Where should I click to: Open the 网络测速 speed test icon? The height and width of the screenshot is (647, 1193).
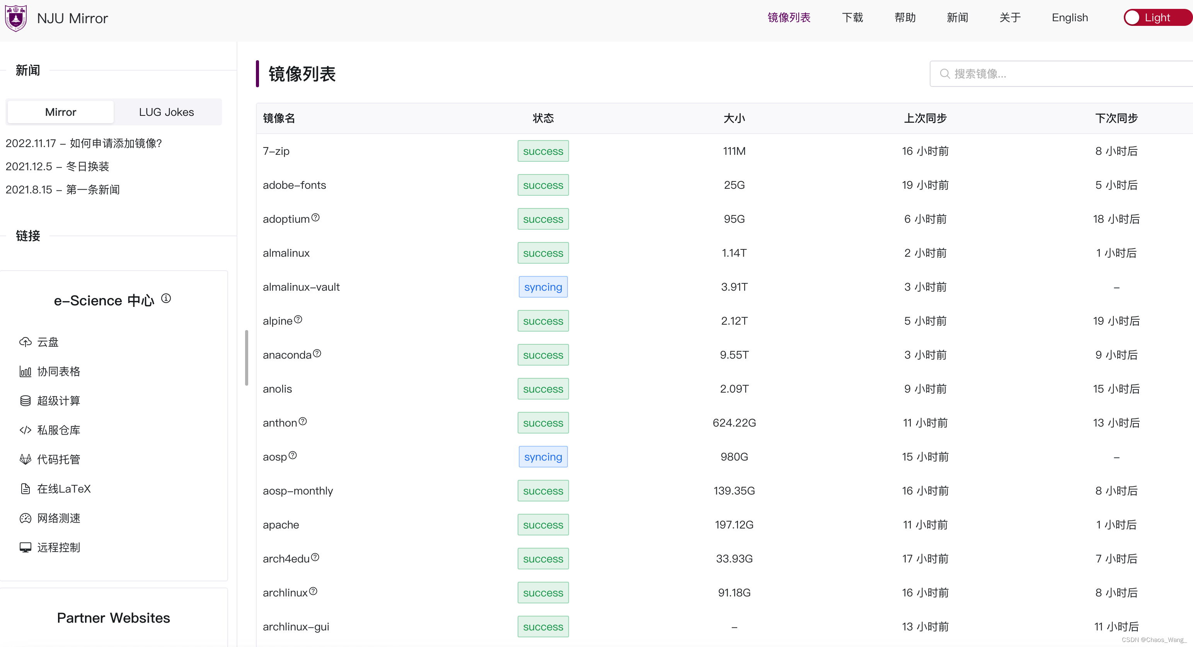26,518
